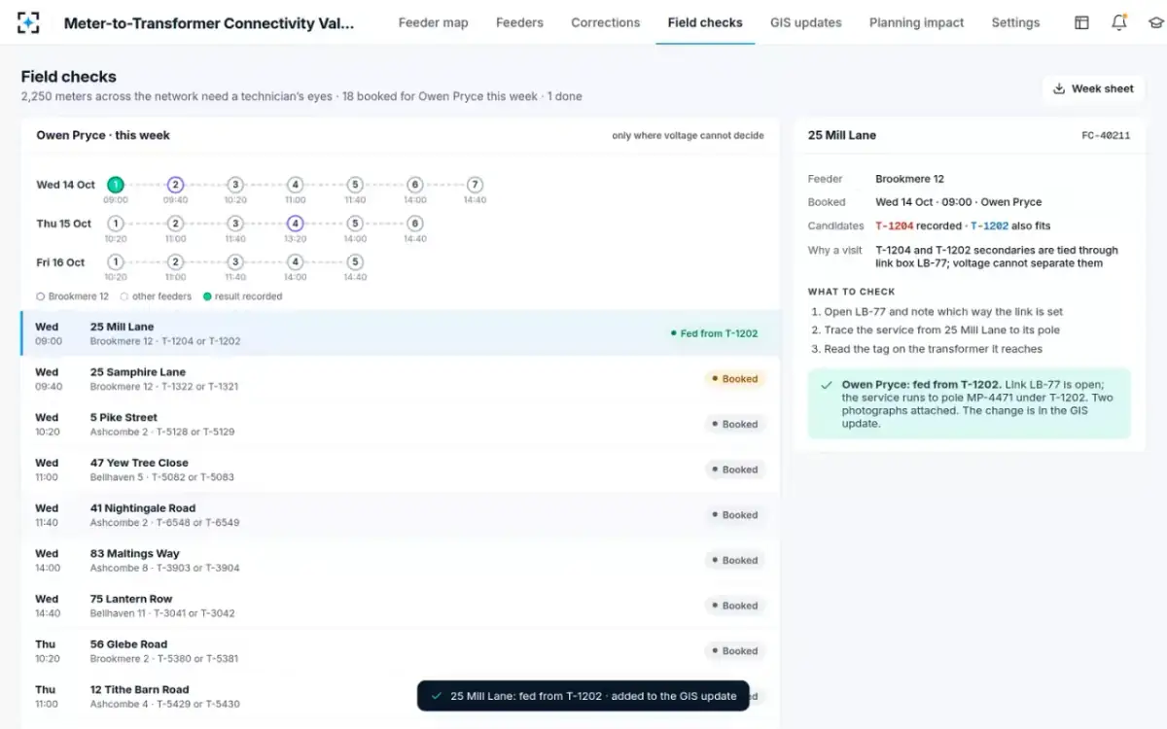Click Booked badge for 5 Pike Street
The width and height of the screenshot is (1167, 729).
click(735, 424)
